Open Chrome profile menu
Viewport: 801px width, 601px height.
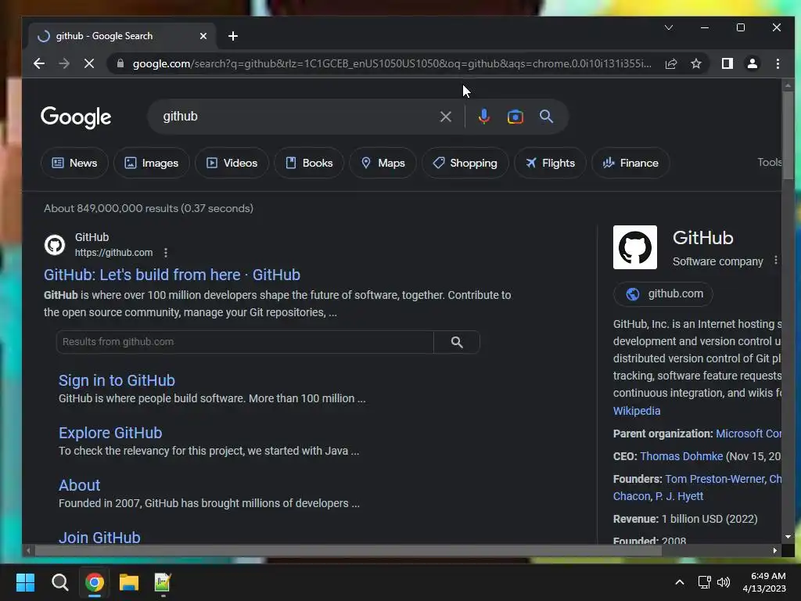(752, 64)
